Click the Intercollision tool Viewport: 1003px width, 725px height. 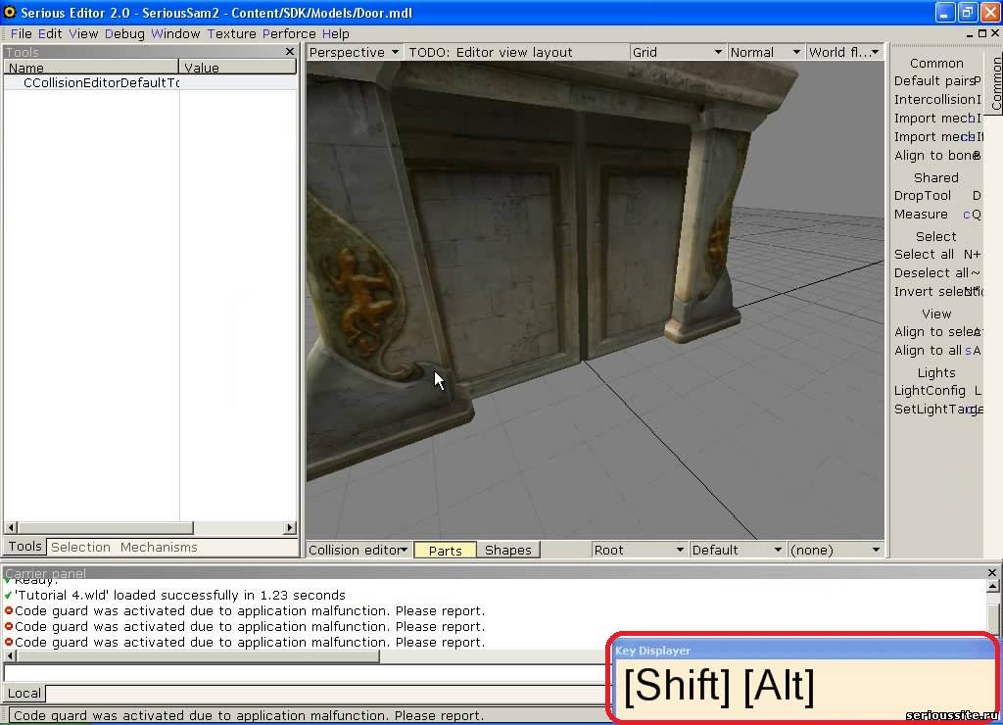937,100
